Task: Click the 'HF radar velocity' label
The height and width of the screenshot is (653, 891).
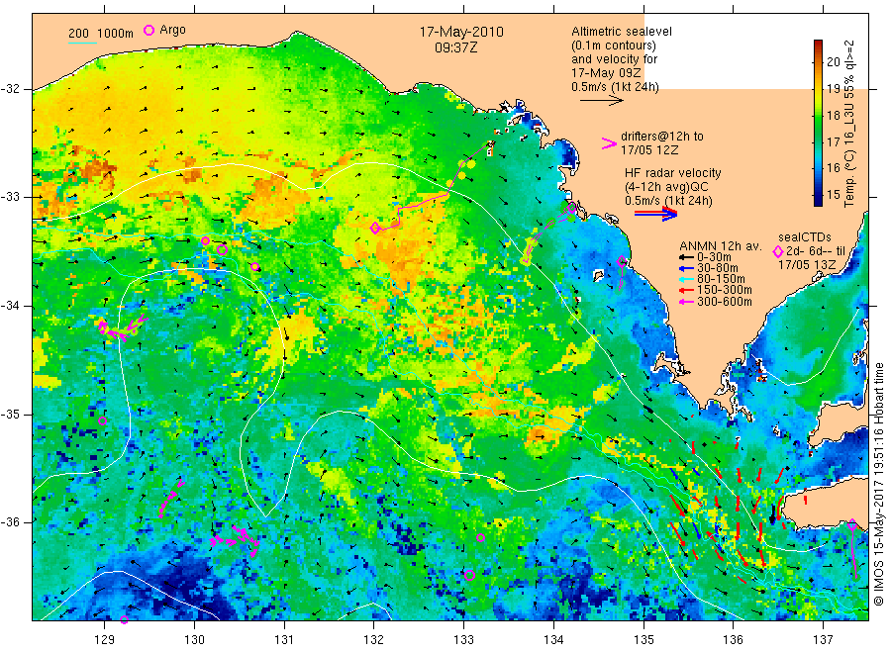Action: pos(673,173)
